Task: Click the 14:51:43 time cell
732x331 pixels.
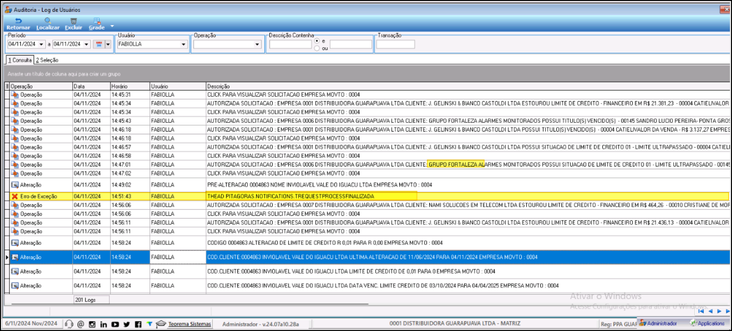Action: click(x=130, y=196)
